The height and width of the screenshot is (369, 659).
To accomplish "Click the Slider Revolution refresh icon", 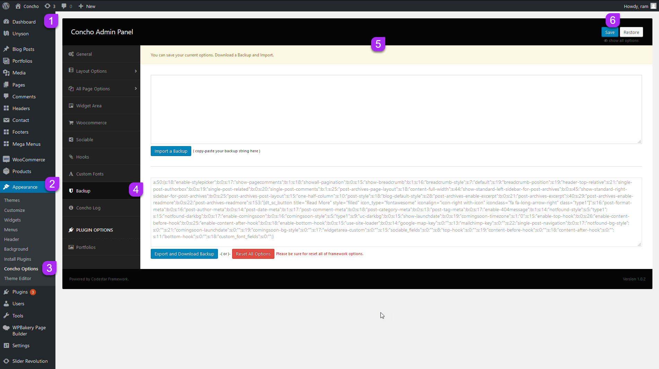I will 6,361.
